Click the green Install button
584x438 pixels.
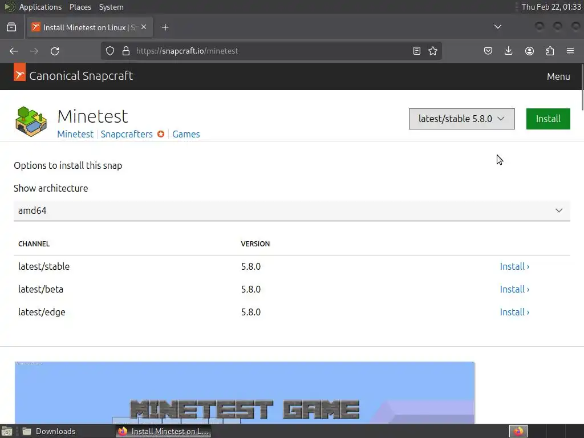(548, 119)
